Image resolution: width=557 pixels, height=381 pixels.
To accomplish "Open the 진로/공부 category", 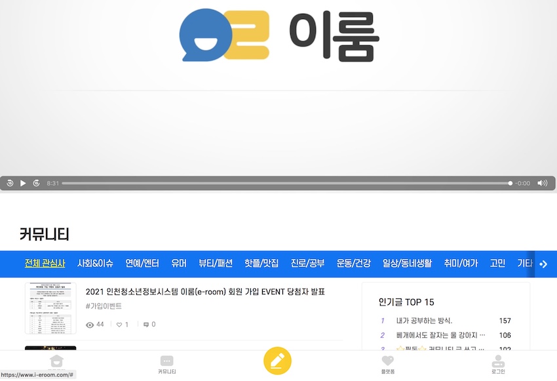I will tap(307, 264).
